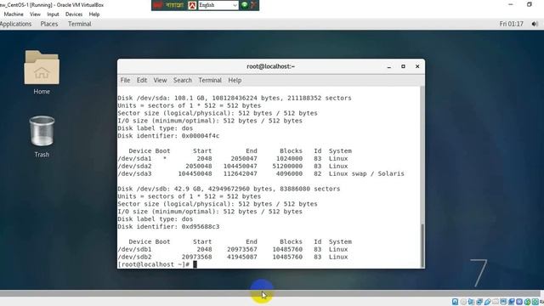The image size is (544, 306).
Task: Open the Applications menu in GNOME panel
Action: (15, 24)
